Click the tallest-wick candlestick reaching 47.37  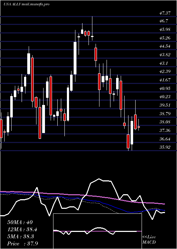click(x=92, y=28)
